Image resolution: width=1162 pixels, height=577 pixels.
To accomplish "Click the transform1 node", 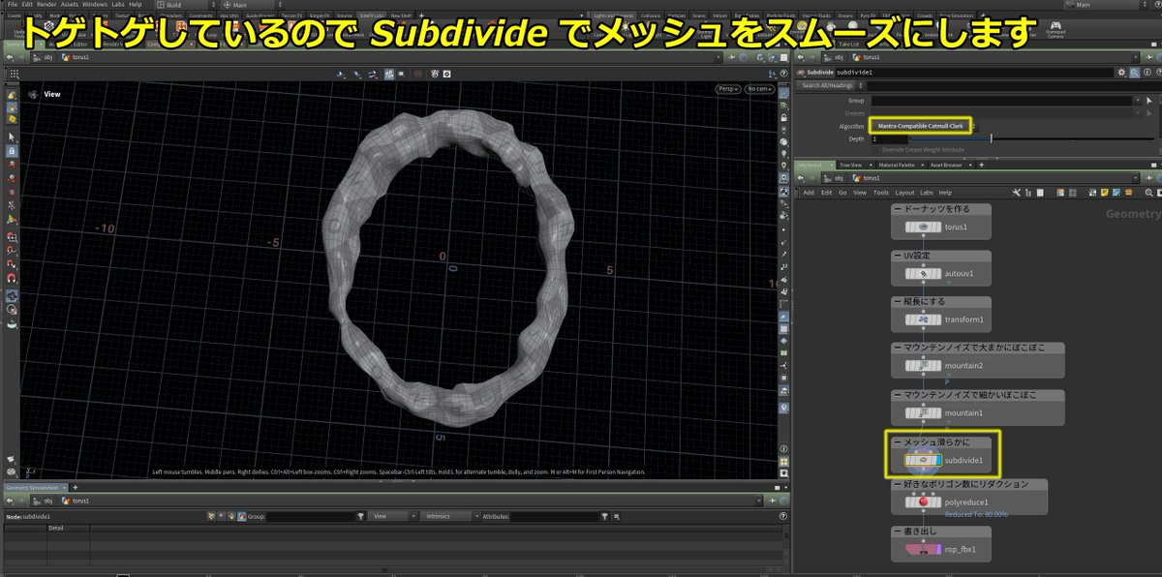I will tap(923, 319).
